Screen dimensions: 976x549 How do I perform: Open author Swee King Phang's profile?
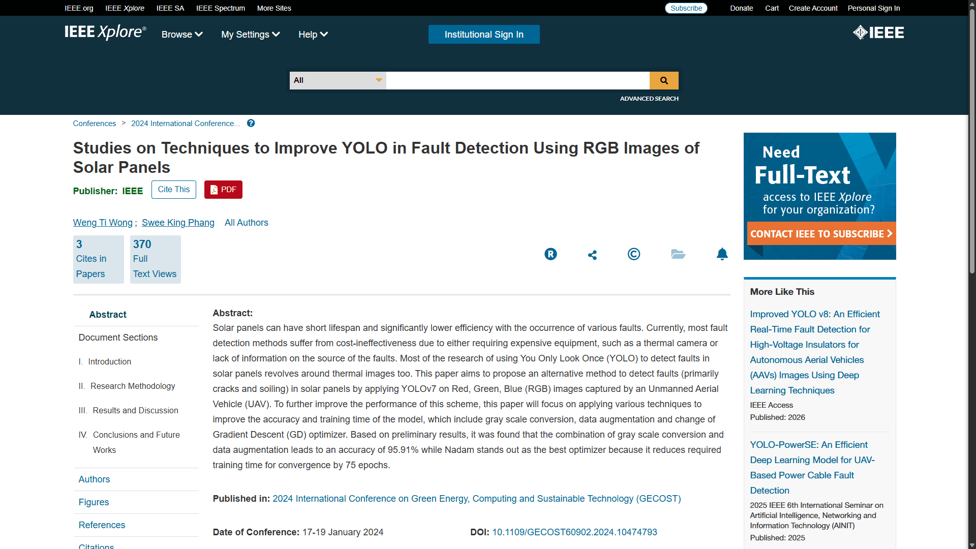coord(178,223)
